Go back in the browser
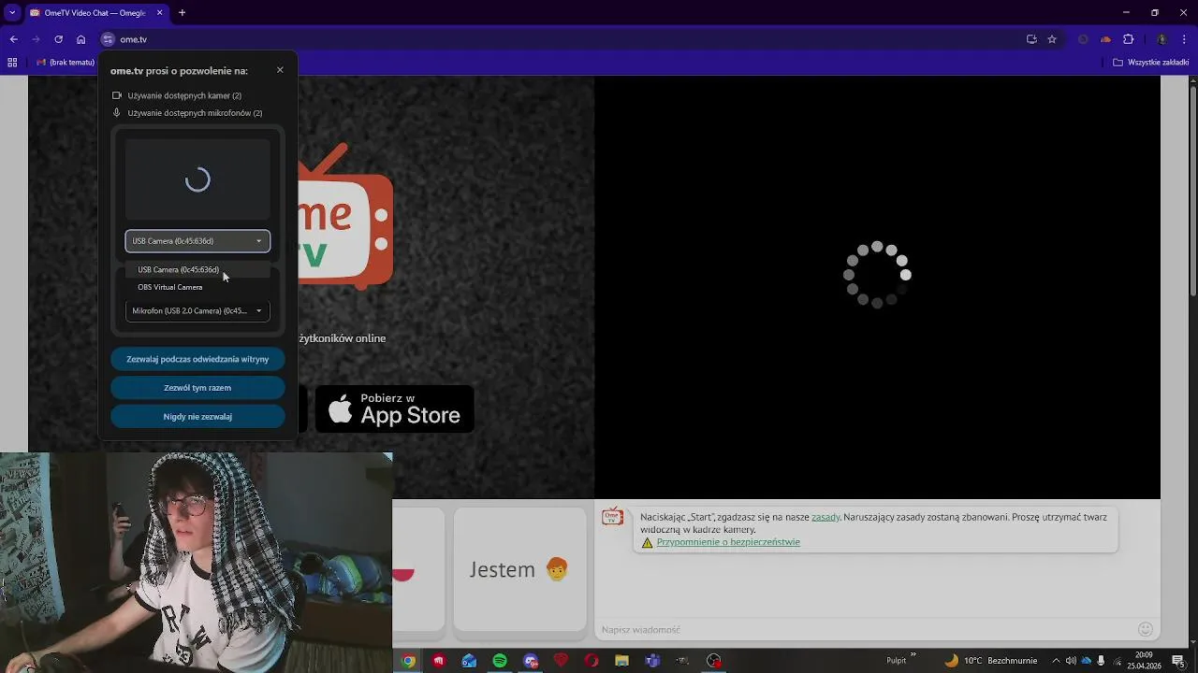 pyautogui.click(x=13, y=39)
